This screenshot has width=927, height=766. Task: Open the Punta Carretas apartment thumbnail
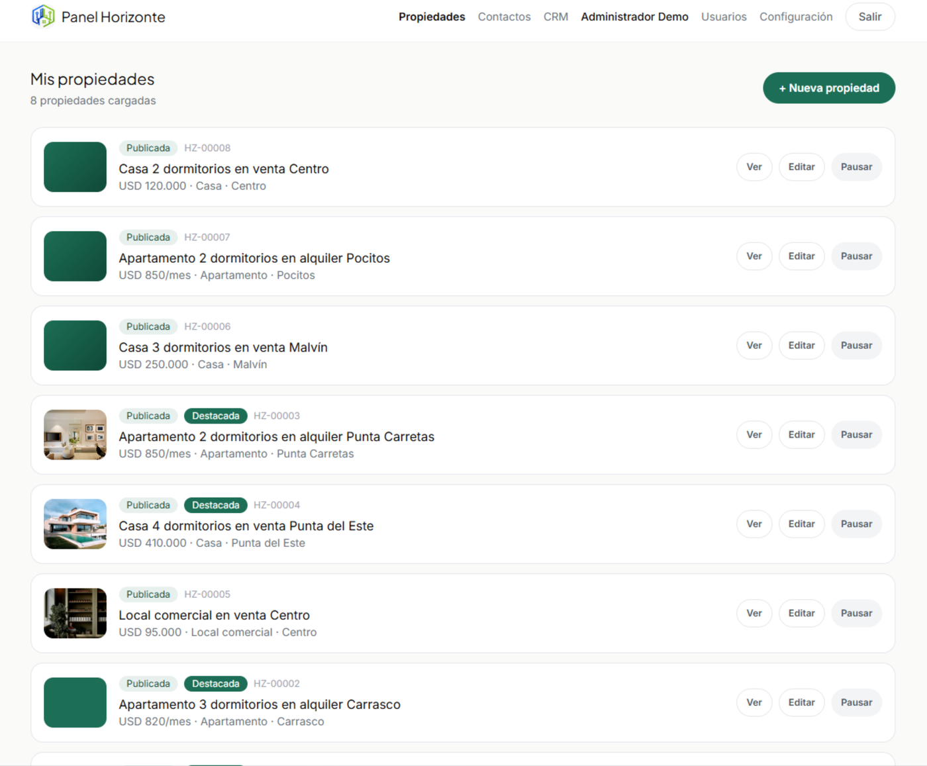pos(75,435)
